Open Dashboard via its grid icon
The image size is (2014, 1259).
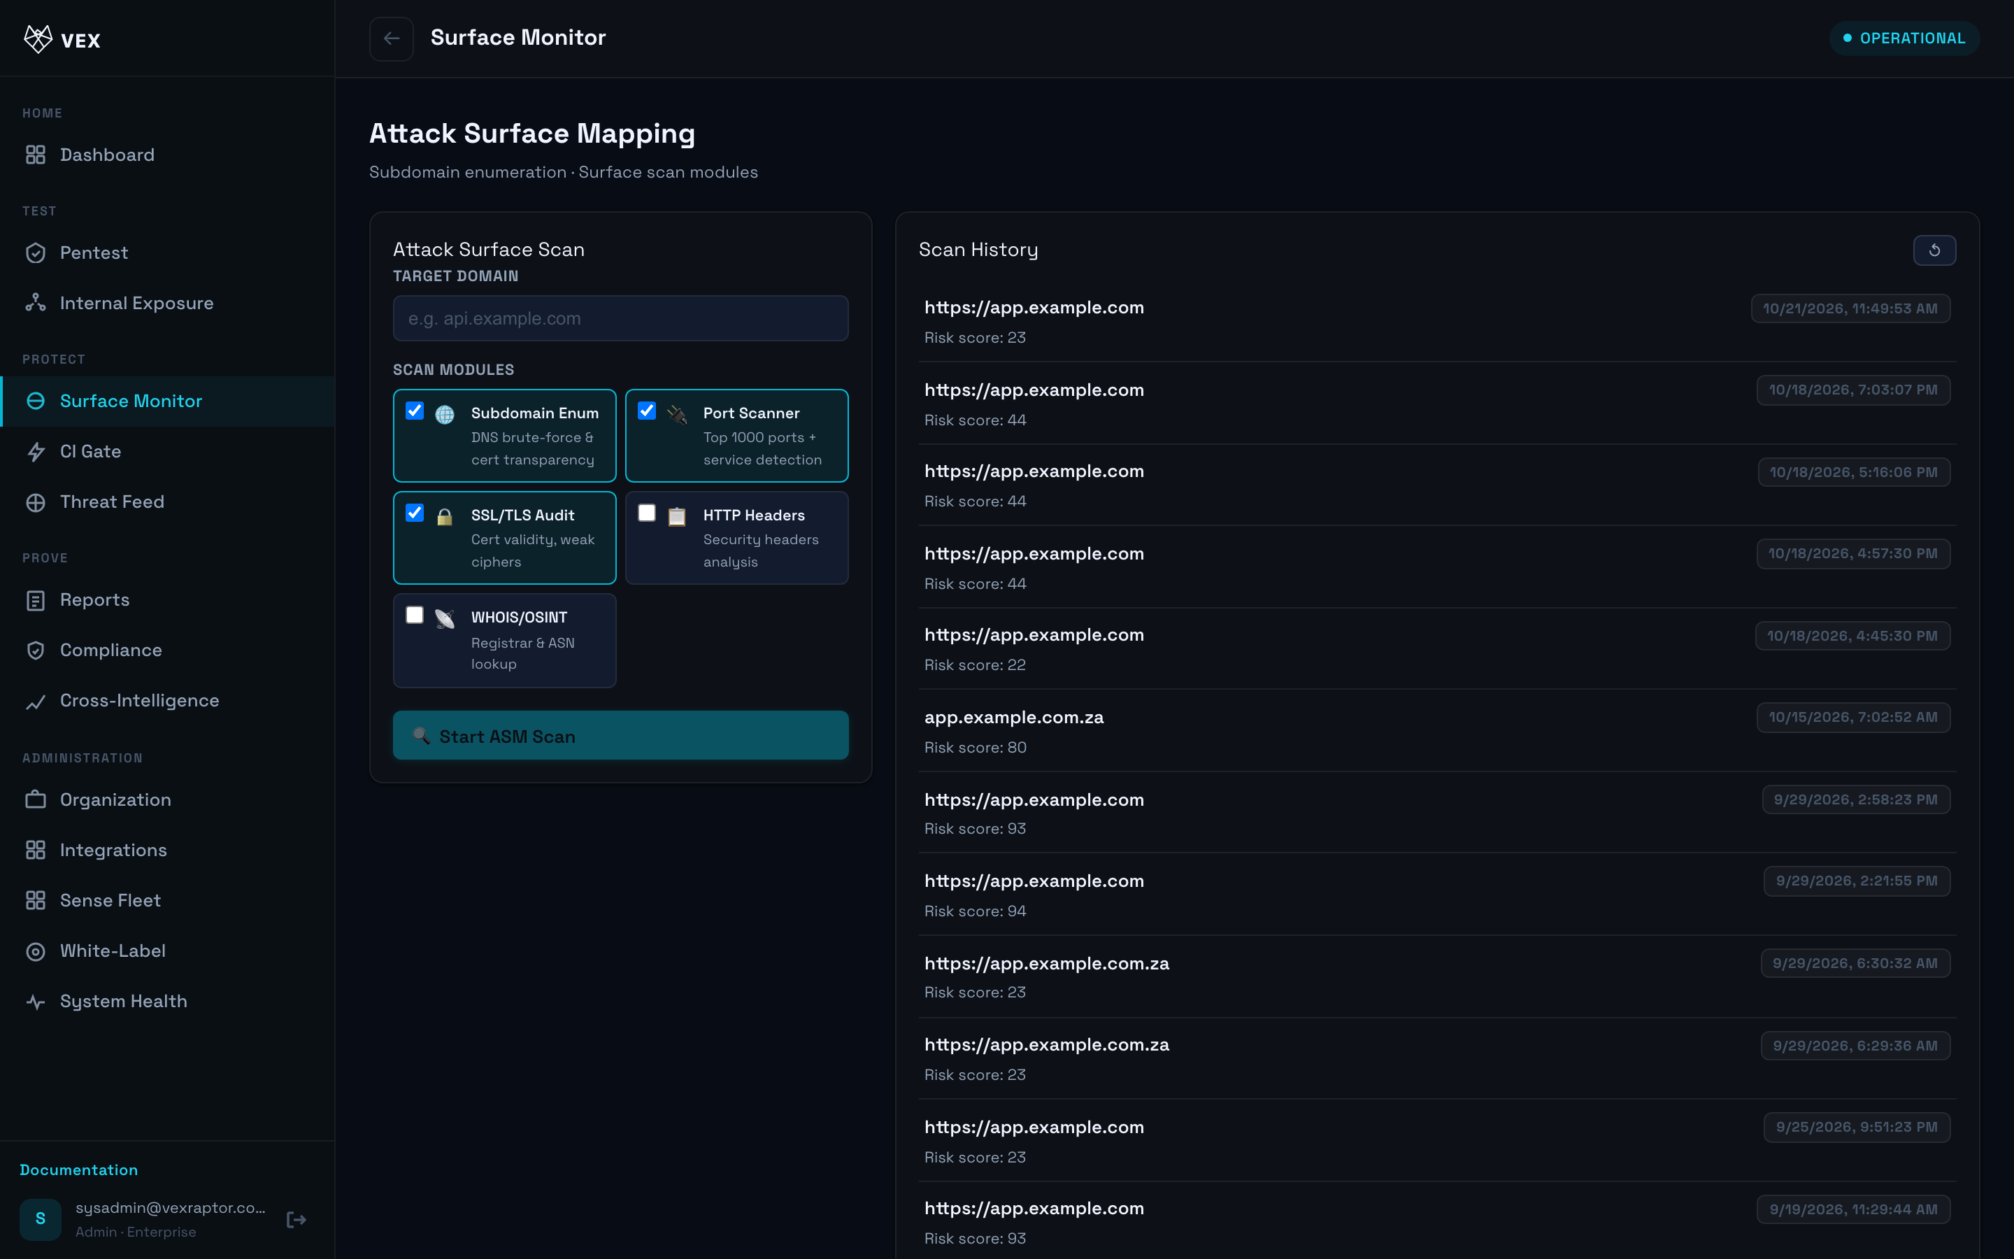click(36, 155)
